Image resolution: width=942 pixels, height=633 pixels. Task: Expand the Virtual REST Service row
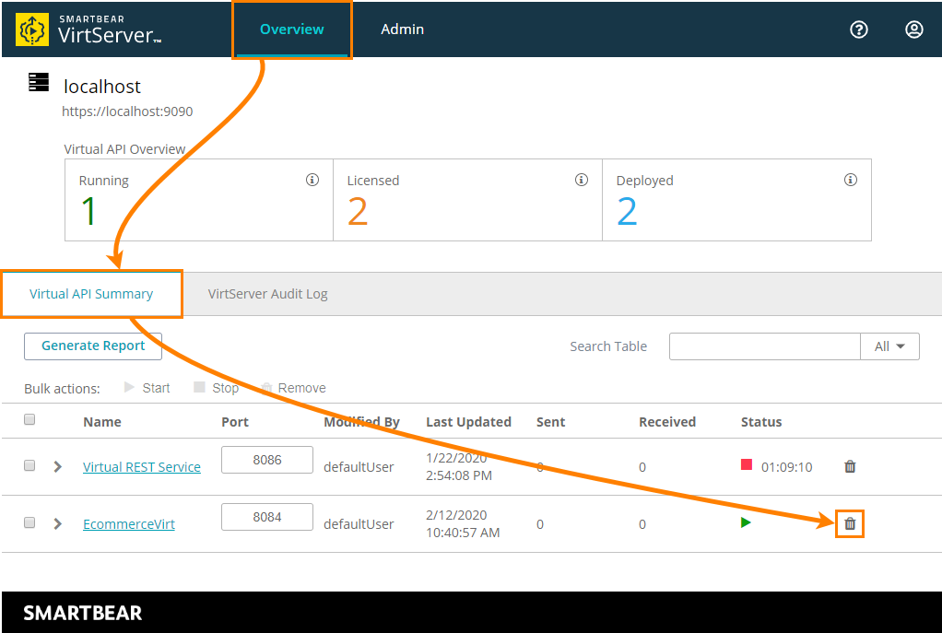point(58,466)
